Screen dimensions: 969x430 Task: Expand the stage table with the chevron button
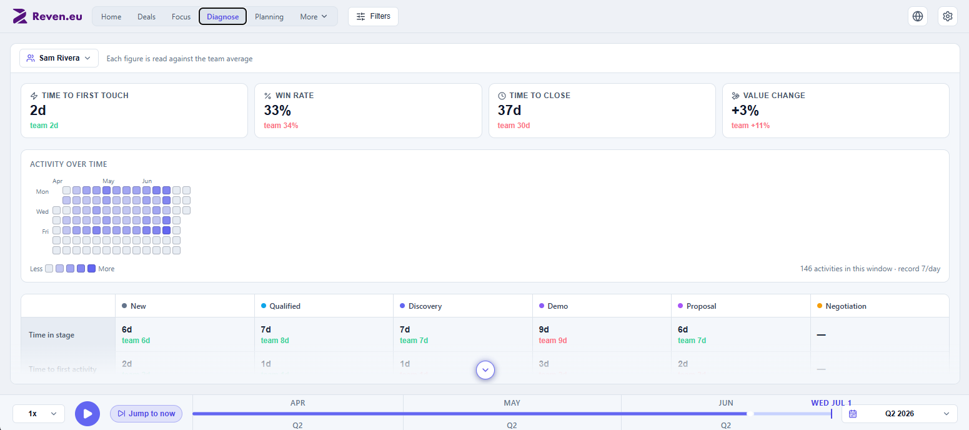coord(485,370)
